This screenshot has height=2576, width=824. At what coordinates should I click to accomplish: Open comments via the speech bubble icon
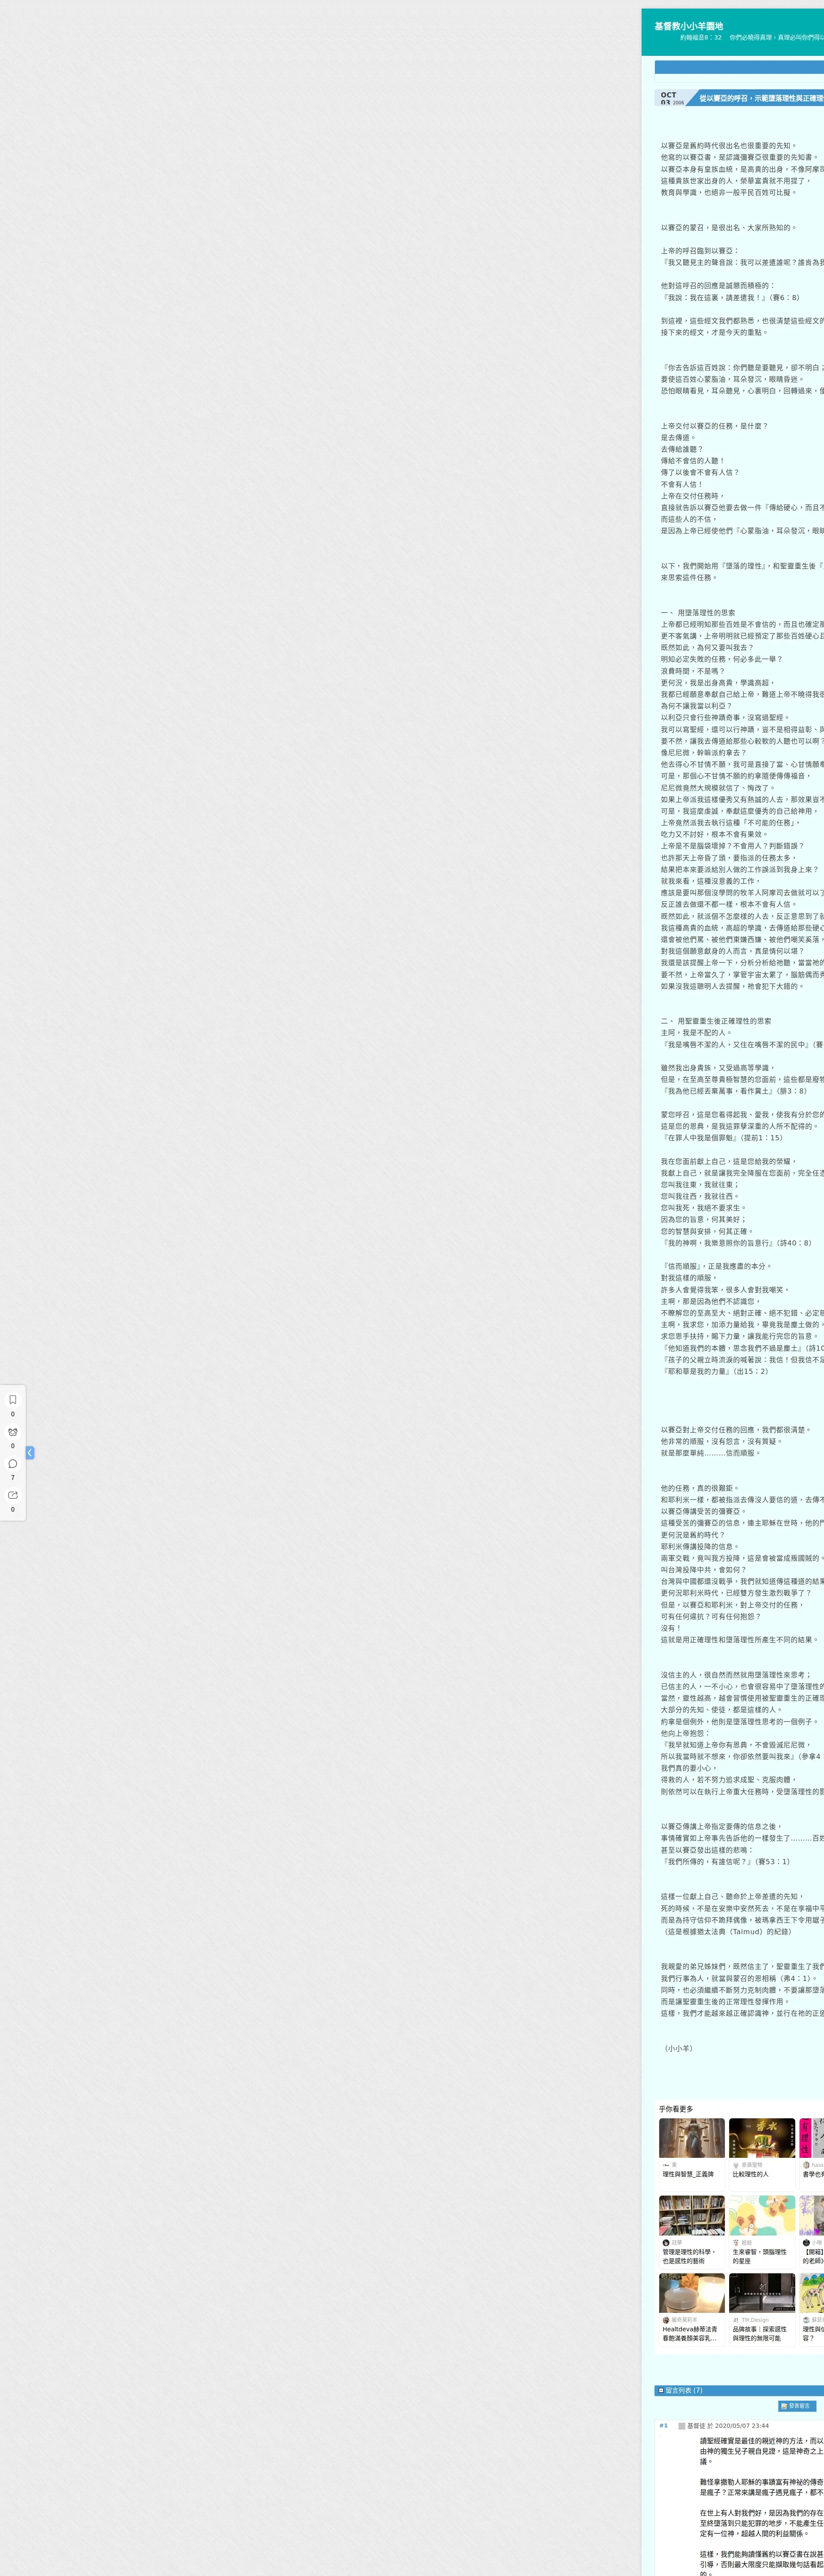12,1463
